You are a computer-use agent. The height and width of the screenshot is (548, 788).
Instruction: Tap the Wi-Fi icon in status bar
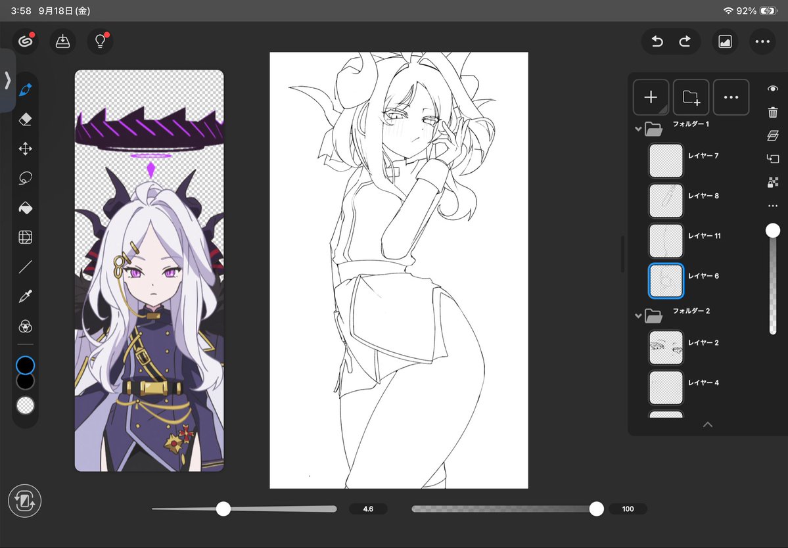728,11
